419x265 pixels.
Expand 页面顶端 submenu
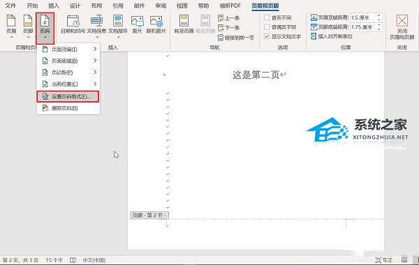(x=68, y=49)
